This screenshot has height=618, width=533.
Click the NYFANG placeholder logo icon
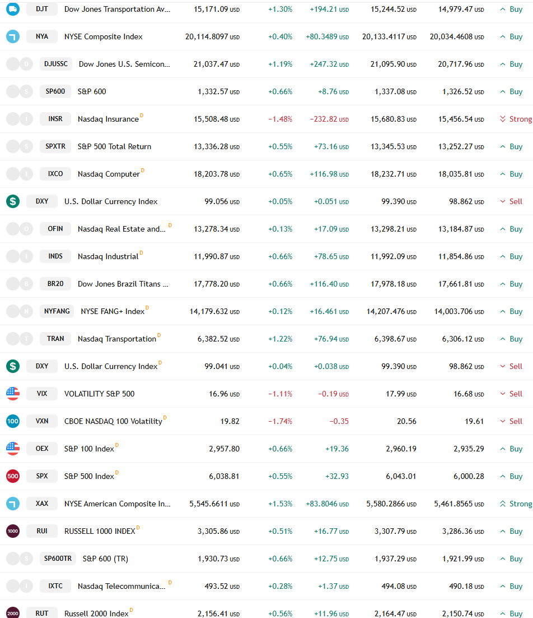20,311
